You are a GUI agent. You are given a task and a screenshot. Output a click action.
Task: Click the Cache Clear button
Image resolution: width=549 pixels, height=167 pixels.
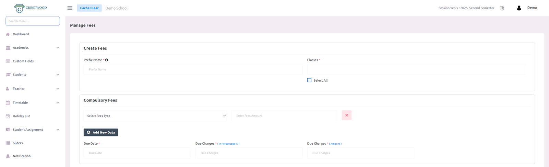point(89,8)
